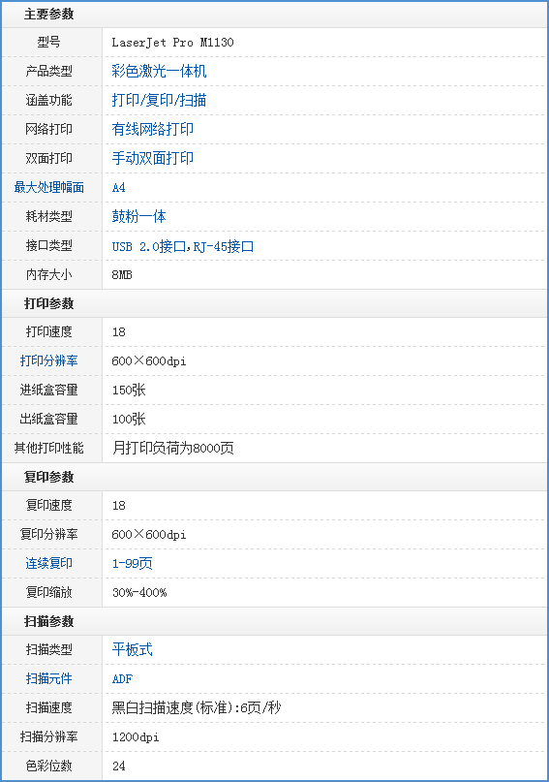Viewport: 549px width, 782px height.
Task: Click the 扫描速度 row label
Action: pyautogui.click(x=48, y=707)
